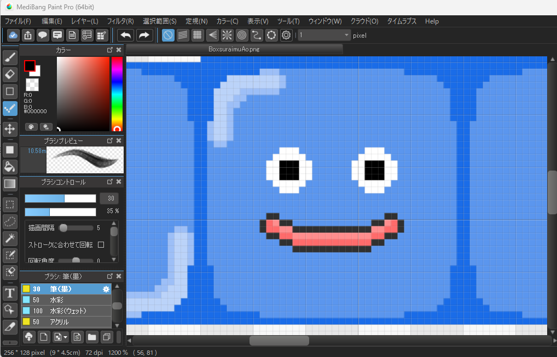The width and height of the screenshot is (557, 357).
Task: Select the Magic Wand tool
Action: (x=10, y=238)
